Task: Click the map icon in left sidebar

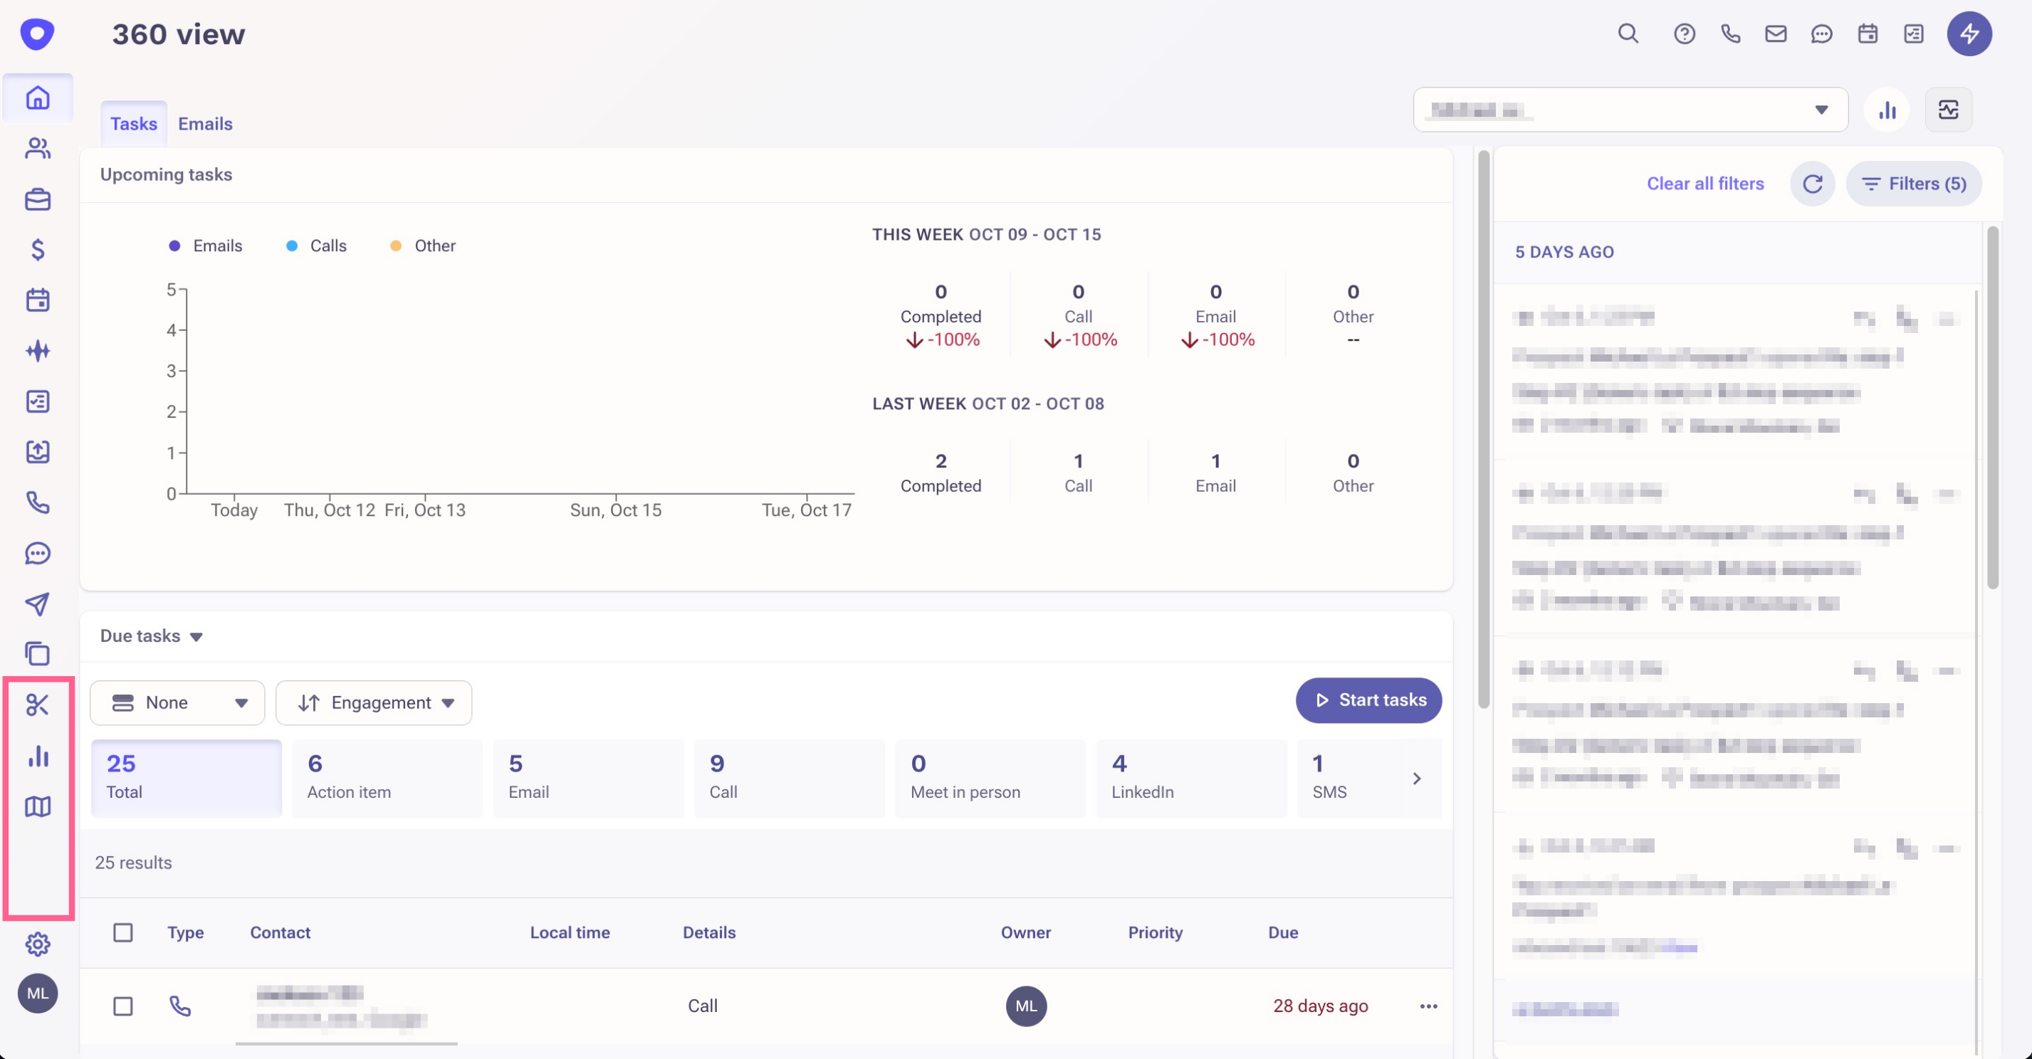Action: click(x=37, y=806)
